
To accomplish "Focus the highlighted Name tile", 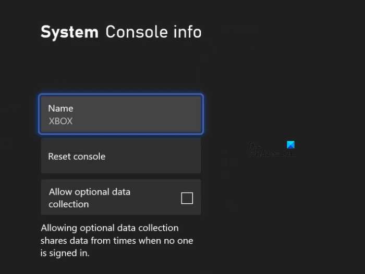I will click(121, 114).
